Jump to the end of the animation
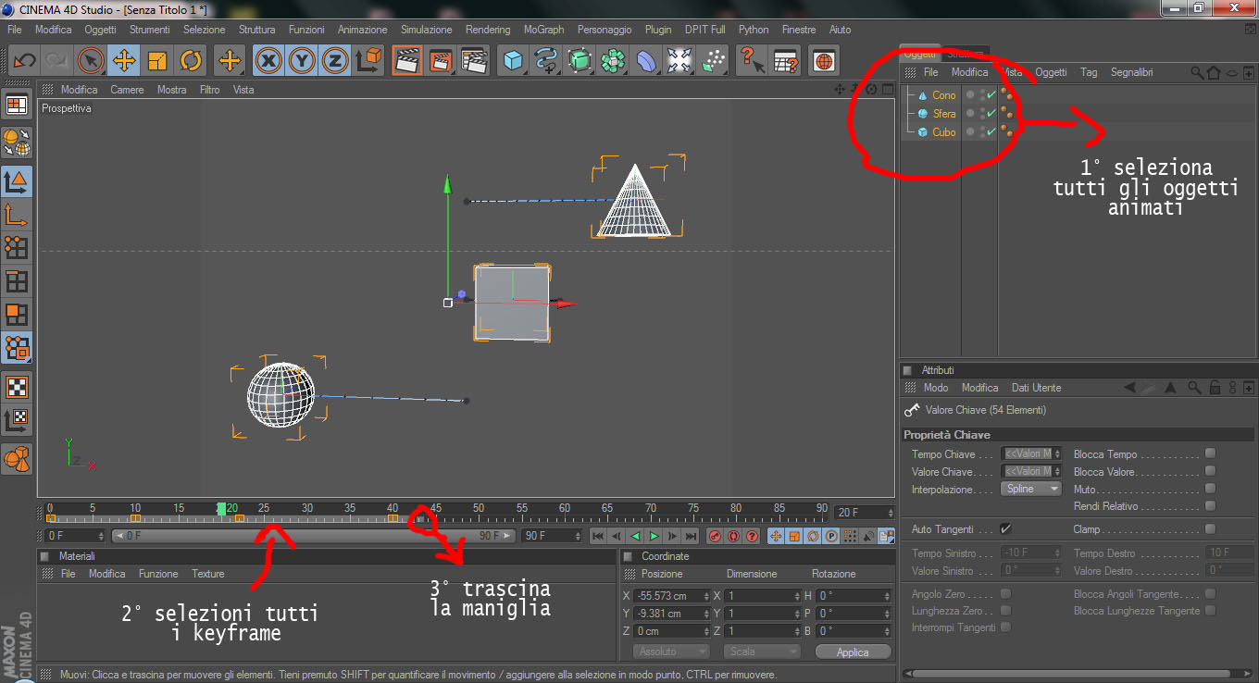This screenshot has width=1259, height=683. pos(691,536)
